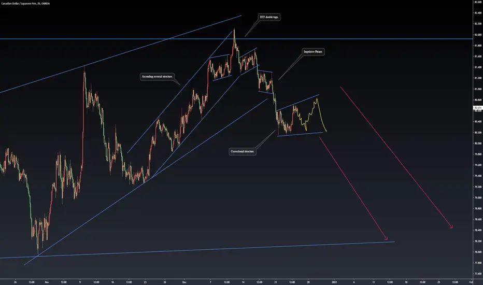Click the '2021' label on time axis
The width and height of the screenshot is (483, 285).
pos(335,282)
